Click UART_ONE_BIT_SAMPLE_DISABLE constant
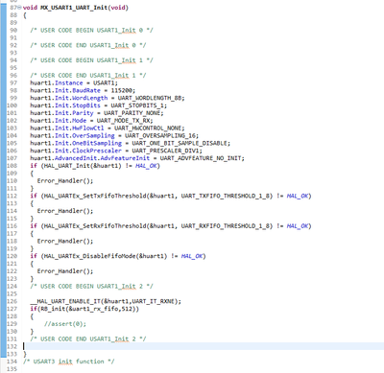Viewport: 384px width, 373px height. pyautogui.click(x=180, y=143)
